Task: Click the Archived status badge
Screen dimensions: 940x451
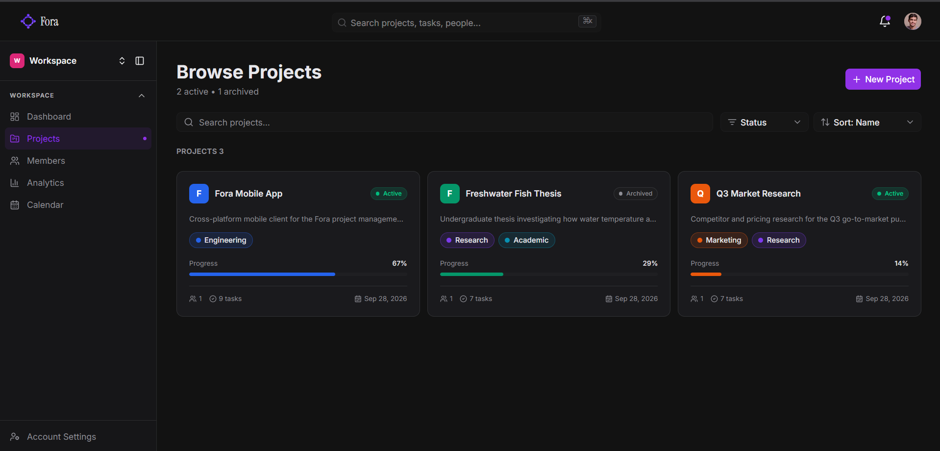Action: coord(636,194)
